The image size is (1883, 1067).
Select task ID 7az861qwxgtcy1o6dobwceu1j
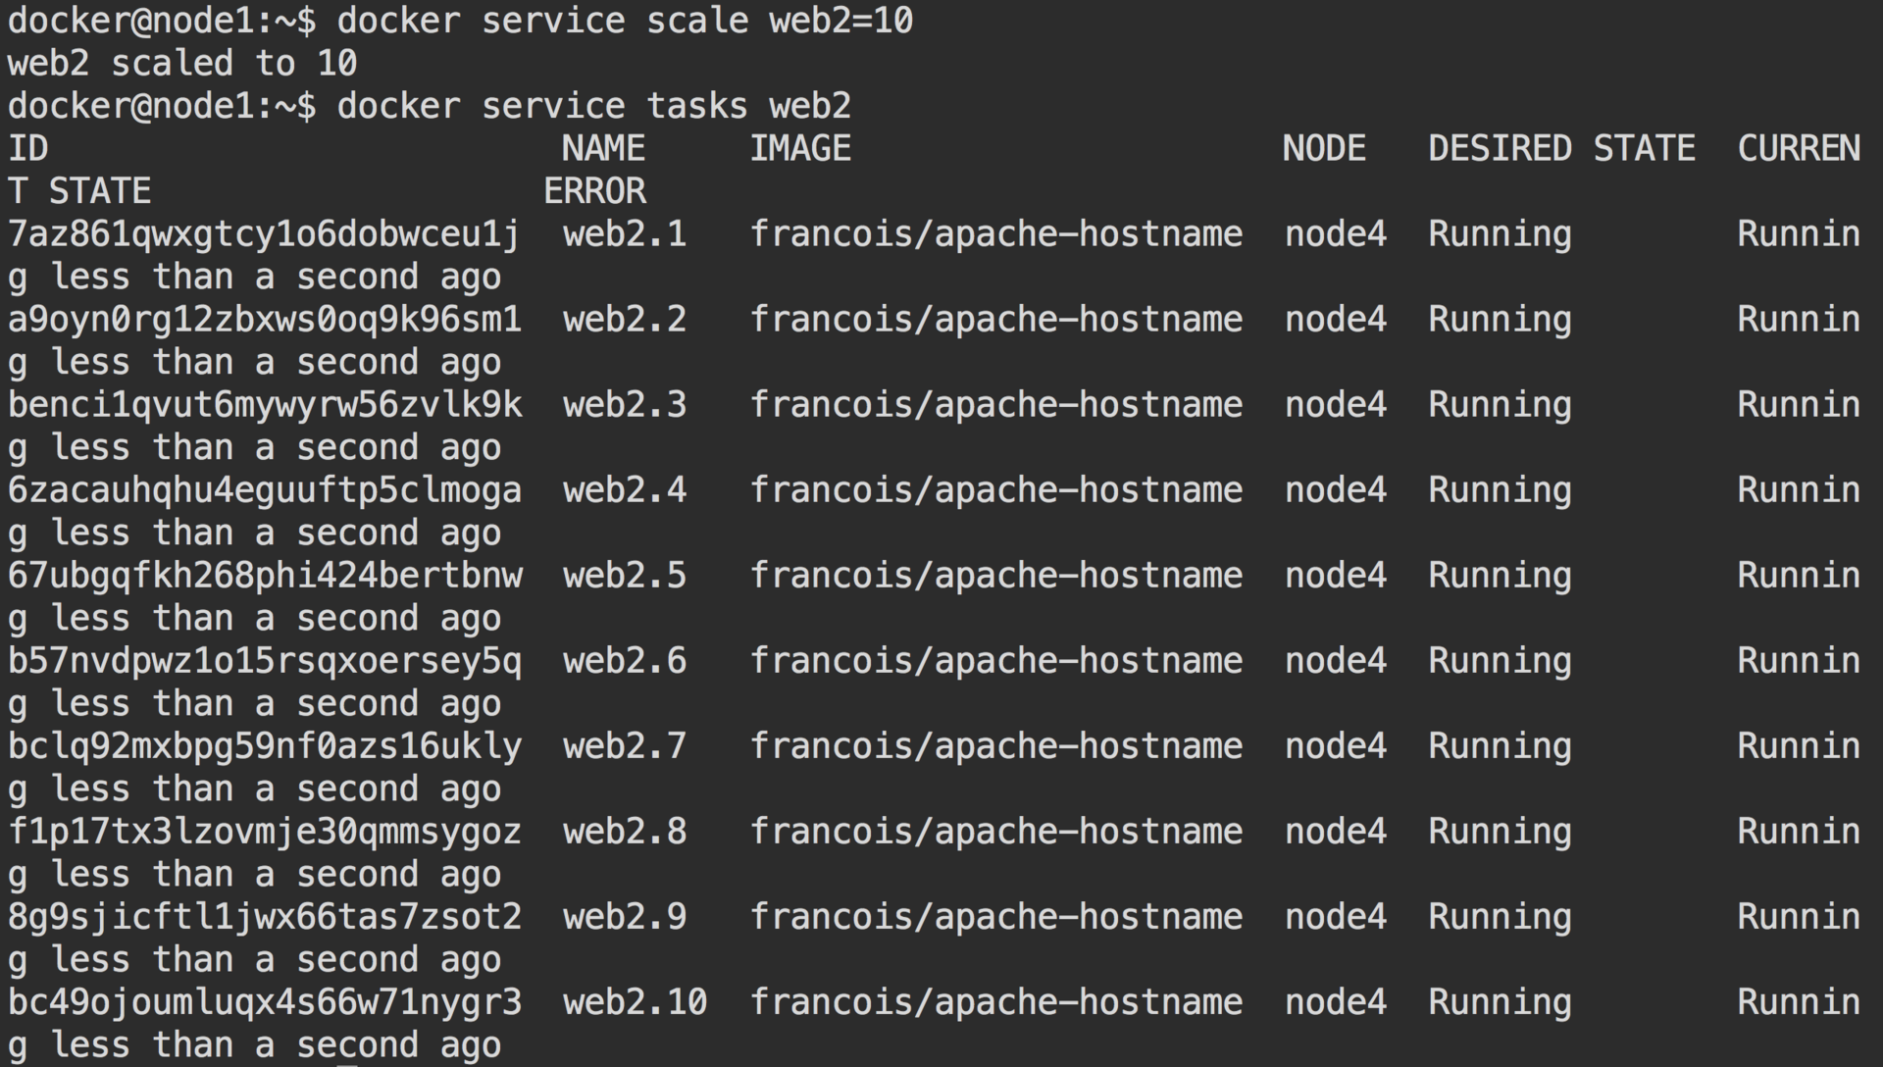pos(264,234)
